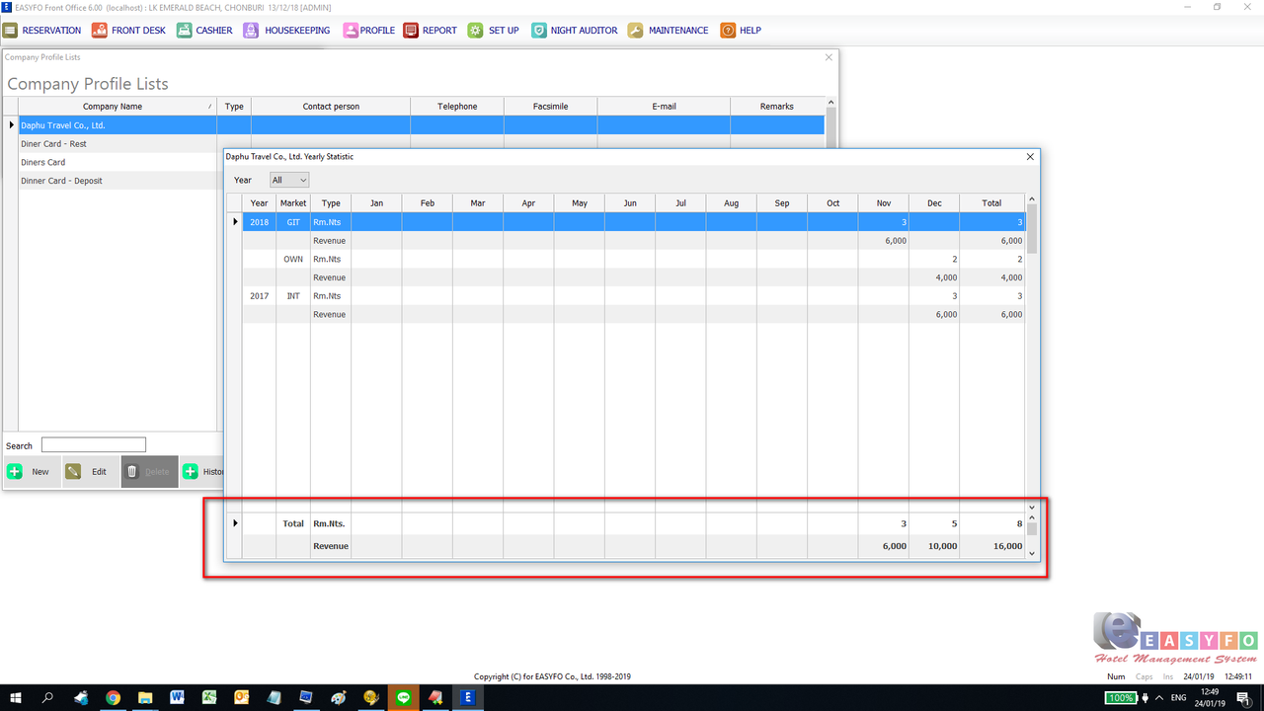Image resolution: width=1264 pixels, height=711 pixels.
Task: Click the E-mail column header
Action: tap(664, 107)
